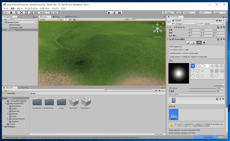Open the Collab dropdown
The height and width of the screenshot is (141, 230).
pos(168,13)
